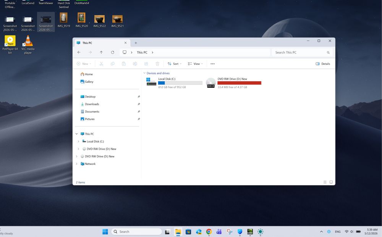Open the pinned Documents folder
The image size is (382, 237).
click(90, 112)
